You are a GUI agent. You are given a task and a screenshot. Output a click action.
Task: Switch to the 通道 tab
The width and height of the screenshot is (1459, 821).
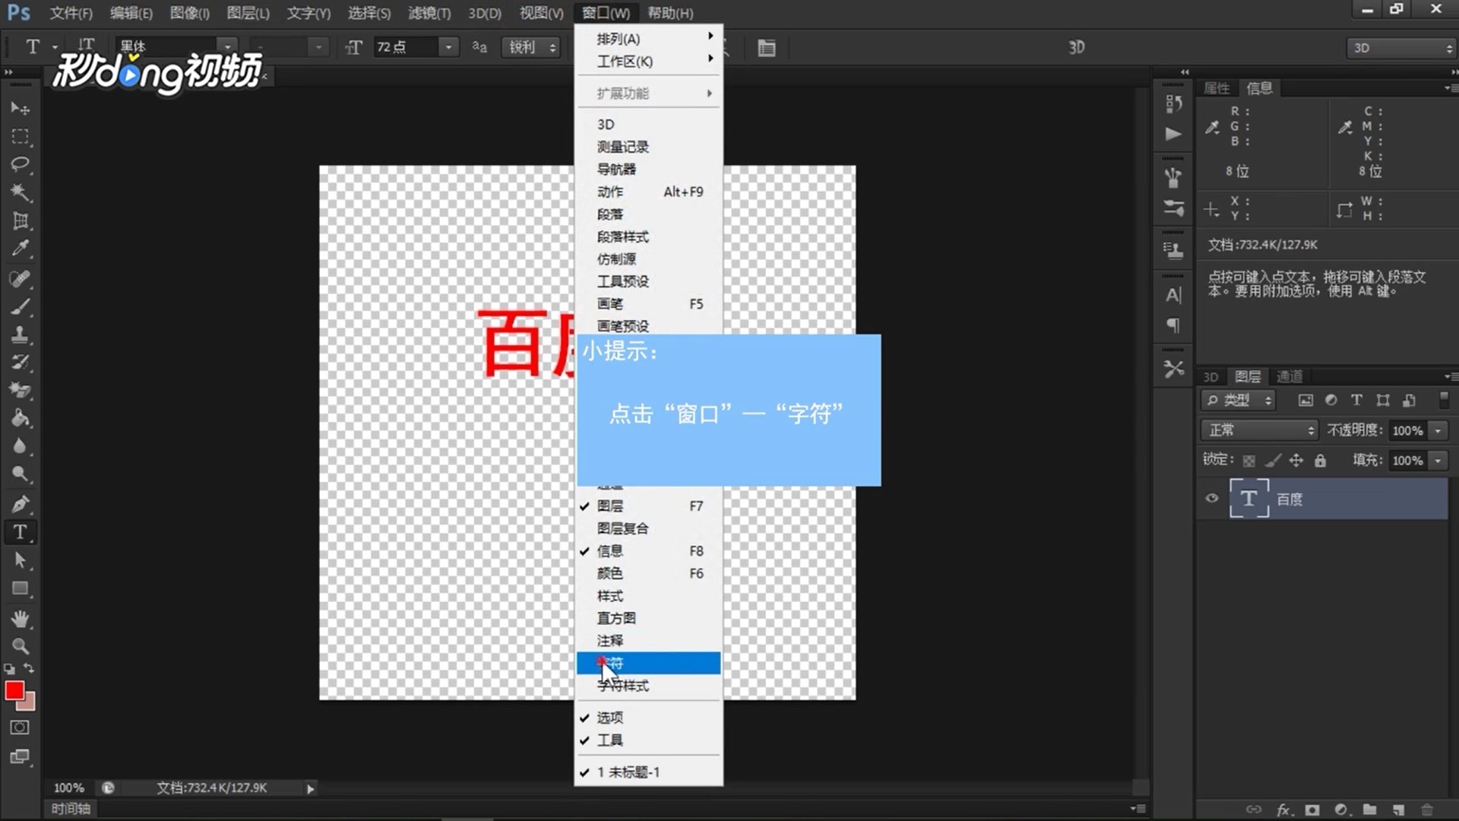pyautogui.click(x=1290, y=376)
